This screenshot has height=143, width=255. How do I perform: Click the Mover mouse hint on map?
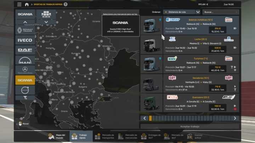coord(23,124)
